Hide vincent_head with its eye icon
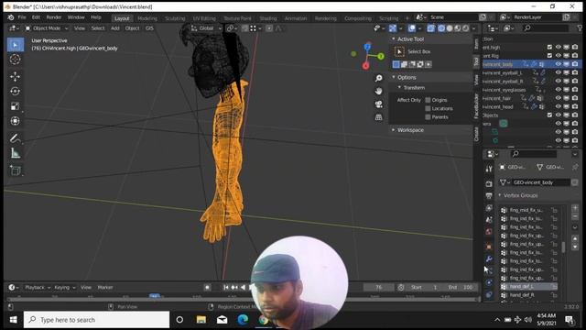586x330 pixels. click(559, 106)
